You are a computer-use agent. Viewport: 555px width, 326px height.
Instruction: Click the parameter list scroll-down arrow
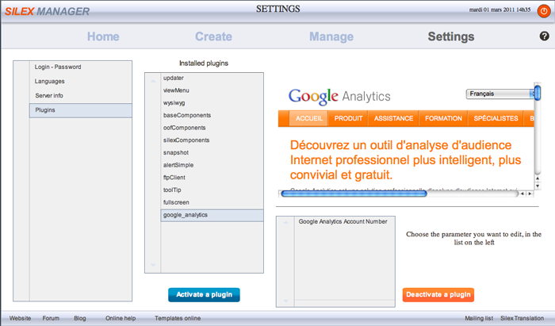[x=285, y=301]
